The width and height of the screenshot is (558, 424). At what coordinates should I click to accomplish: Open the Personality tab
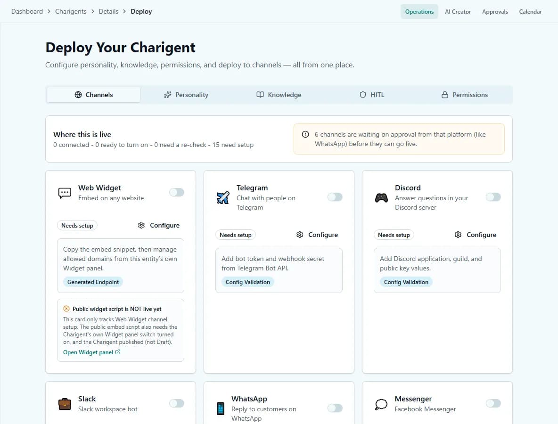click(186, 95)
